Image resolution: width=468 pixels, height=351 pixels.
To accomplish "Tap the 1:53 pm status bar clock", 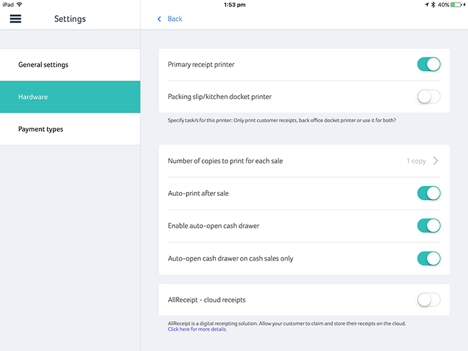I will tap(234, 5).
